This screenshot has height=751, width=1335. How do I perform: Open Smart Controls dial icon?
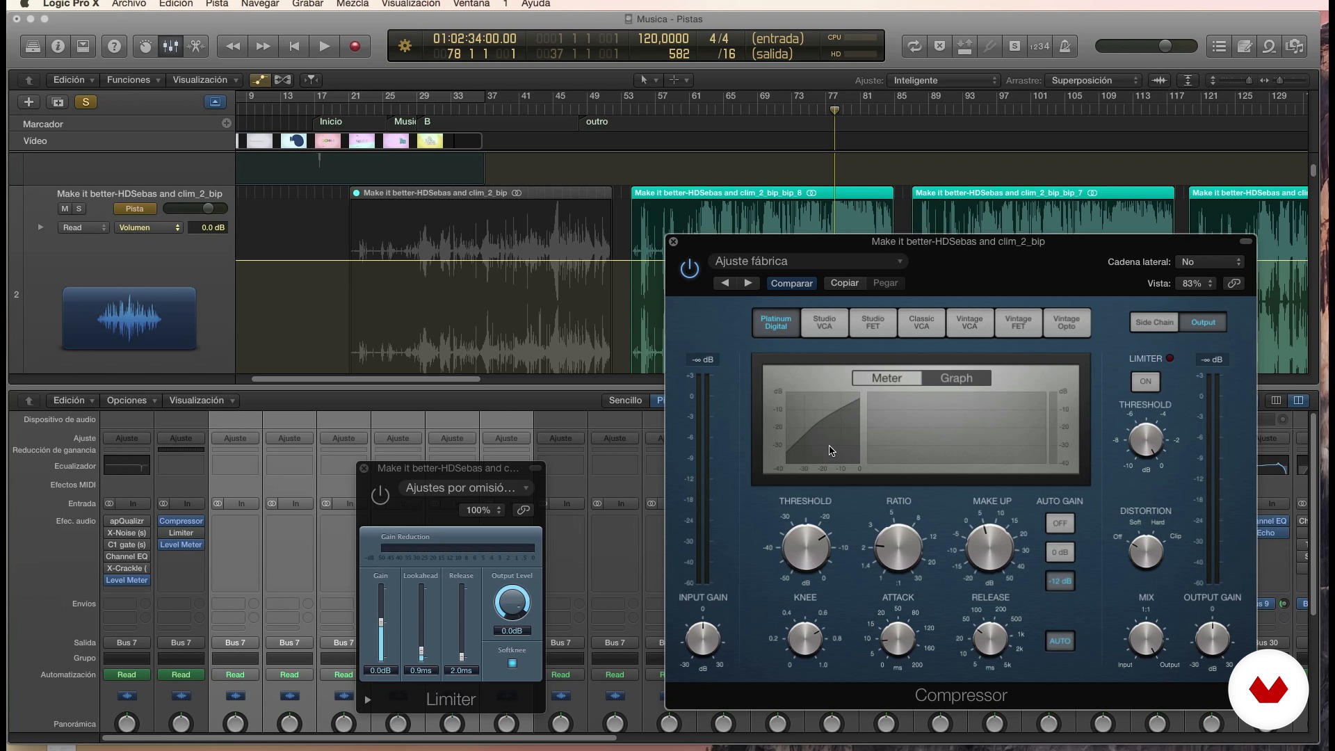click(x=145, y=47)
